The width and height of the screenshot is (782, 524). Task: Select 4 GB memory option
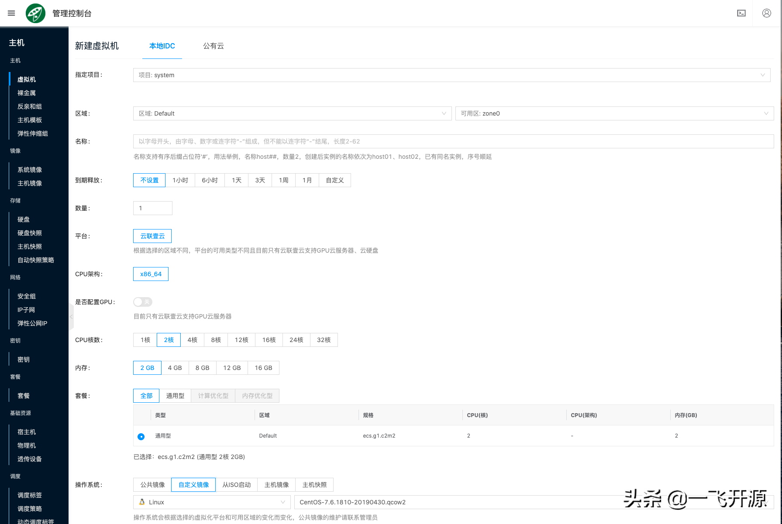click(x=175, y=368)
